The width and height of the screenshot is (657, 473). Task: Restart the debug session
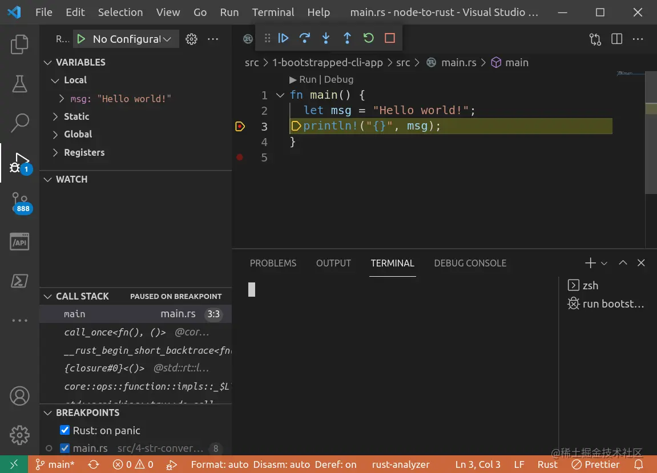point(368,38)
